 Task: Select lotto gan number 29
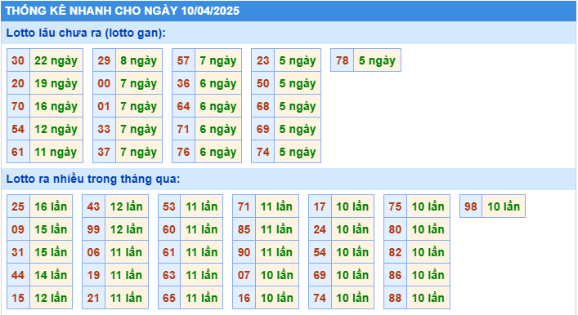tap(104, 60)
